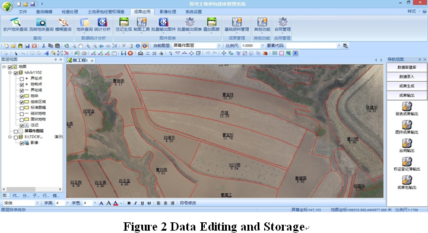Click the red font color A icon

[116, 203]
